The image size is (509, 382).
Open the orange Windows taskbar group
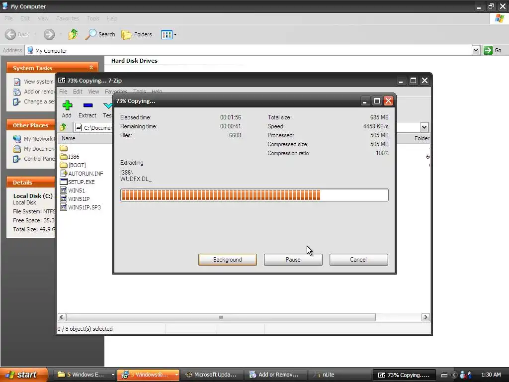tap(148, 375)
